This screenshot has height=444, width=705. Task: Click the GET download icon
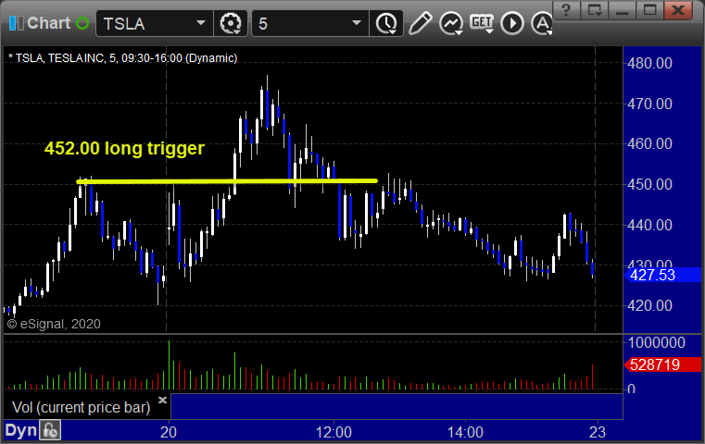(x=482, y=23)
